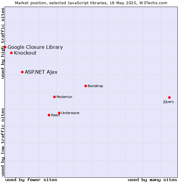Click the 'Modernizr' label text
Screen dimensions: 182x182
coord(64,97)
